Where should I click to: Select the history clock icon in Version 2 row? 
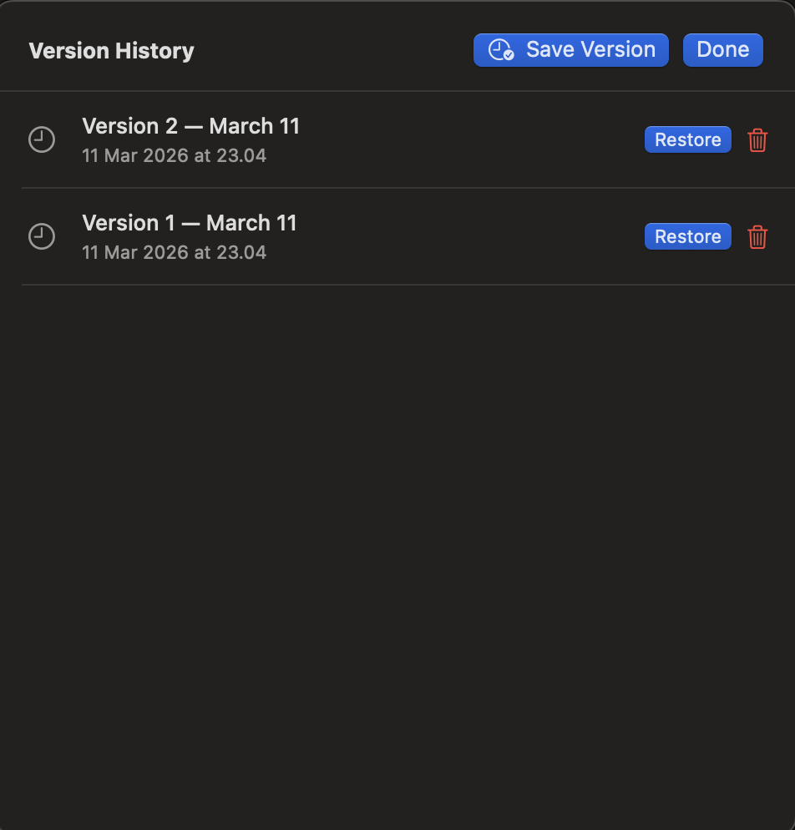(x=42, y=139)
